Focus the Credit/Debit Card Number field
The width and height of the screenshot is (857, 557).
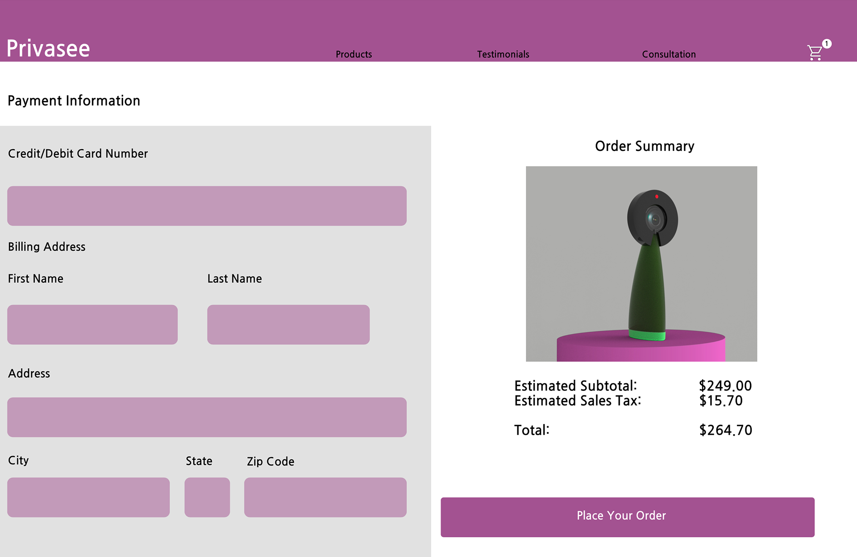tap(207, 206)
